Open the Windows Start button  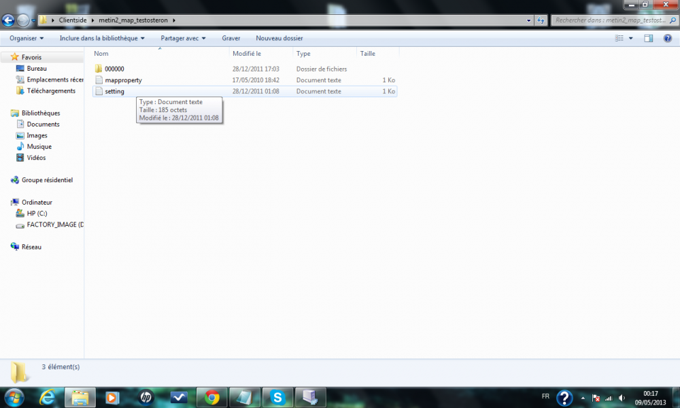[14, 398]
